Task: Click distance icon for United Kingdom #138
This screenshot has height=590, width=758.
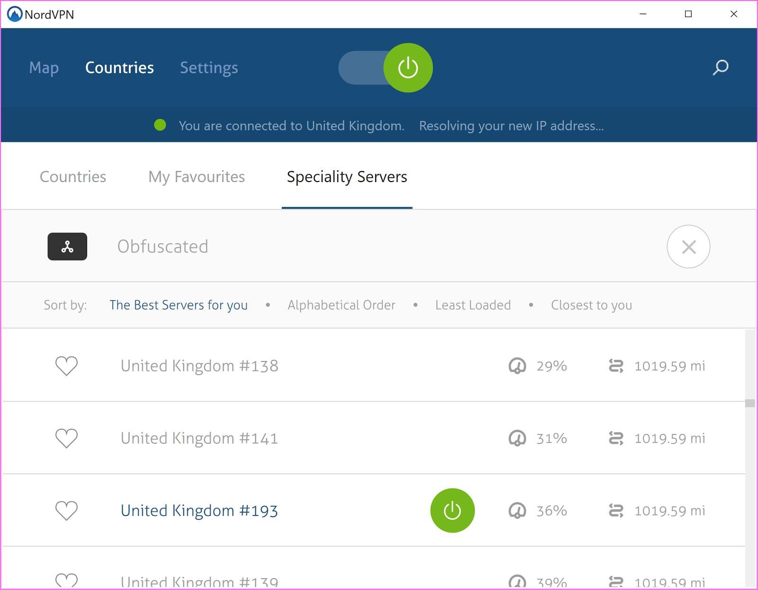Action: (616, 366)
